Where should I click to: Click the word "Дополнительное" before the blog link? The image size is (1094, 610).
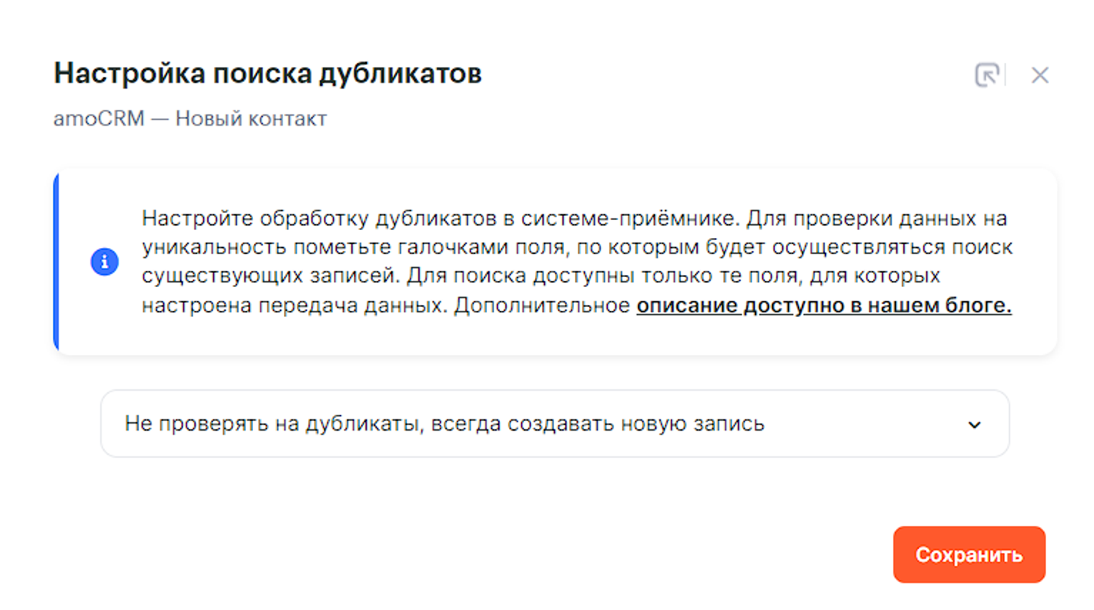click(542, 306)
